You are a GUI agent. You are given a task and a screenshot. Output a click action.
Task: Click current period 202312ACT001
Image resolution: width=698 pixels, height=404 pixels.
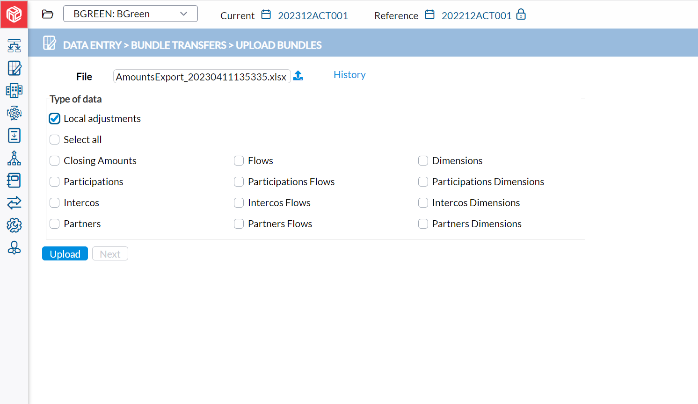coord(313,15)
